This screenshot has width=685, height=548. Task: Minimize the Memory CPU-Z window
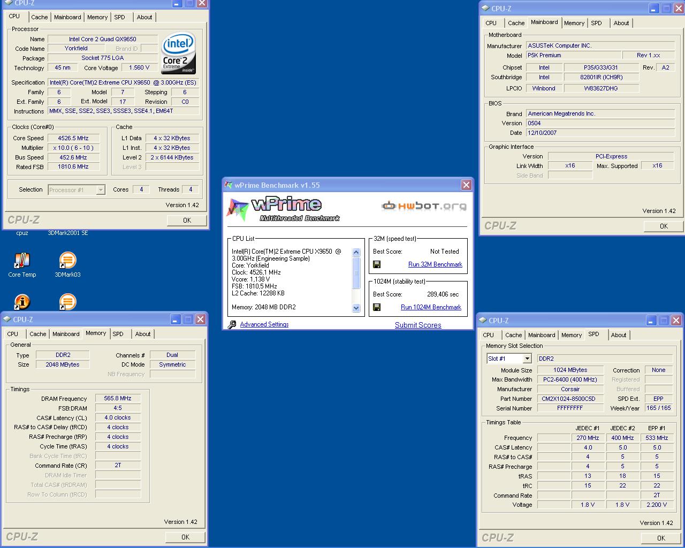tap(176, 319)
